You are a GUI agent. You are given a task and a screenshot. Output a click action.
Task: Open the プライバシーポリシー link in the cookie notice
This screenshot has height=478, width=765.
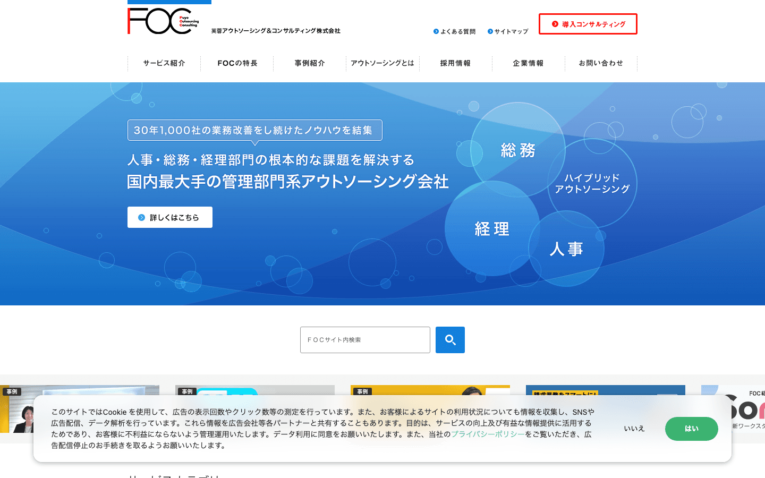click(x=488, y=434)
